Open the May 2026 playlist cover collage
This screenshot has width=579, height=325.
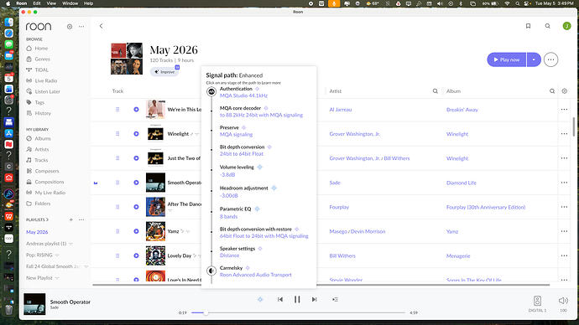(x=127, y=59)
